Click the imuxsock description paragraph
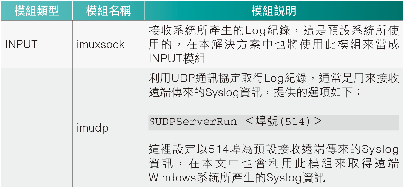 pyautogui.click(x=274, y=44)
